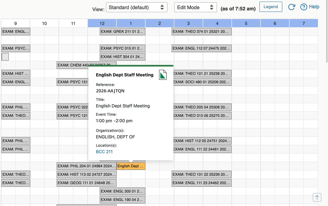Click the refresh icon beside Legend
The width and height of the screenshot is (328, 206).
tap(291, 7)
